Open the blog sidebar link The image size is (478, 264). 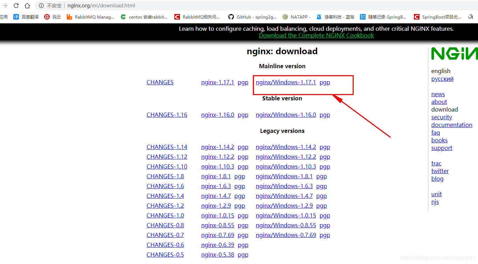pyautogui.click(x=437, y=179)
